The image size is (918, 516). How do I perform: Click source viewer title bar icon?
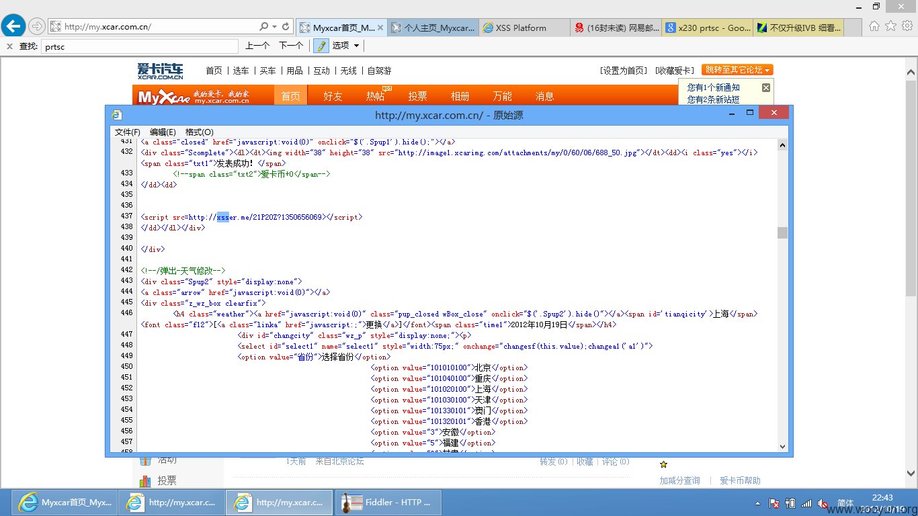[x=117, y=115]
